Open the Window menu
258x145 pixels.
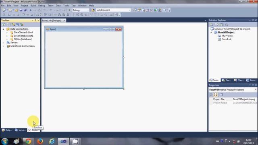[x=82, y=6]
